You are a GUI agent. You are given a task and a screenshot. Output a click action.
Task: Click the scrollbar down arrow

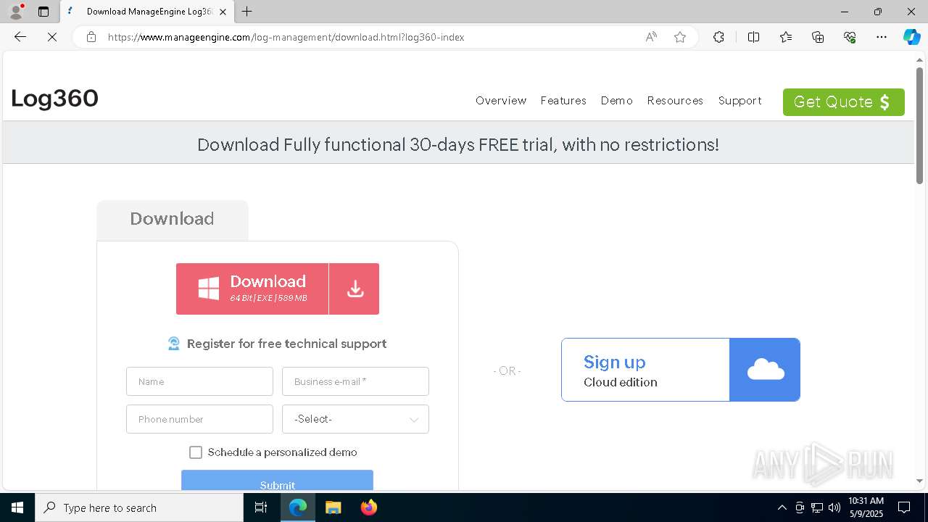919,481
